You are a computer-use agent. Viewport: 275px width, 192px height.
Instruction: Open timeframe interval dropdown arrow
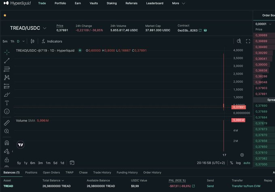(x=23, y=41)
